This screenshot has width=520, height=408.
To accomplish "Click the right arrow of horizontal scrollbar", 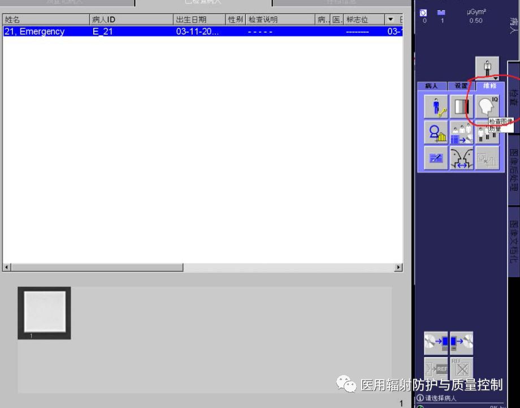I will click(398, 267).
